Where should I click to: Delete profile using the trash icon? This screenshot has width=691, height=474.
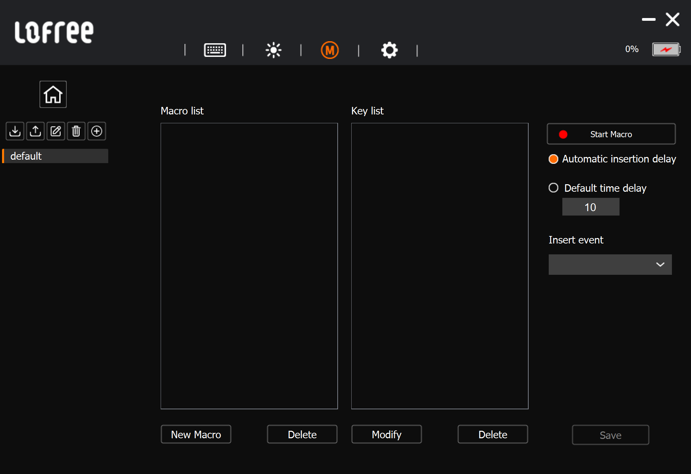[x=76, y=131]
